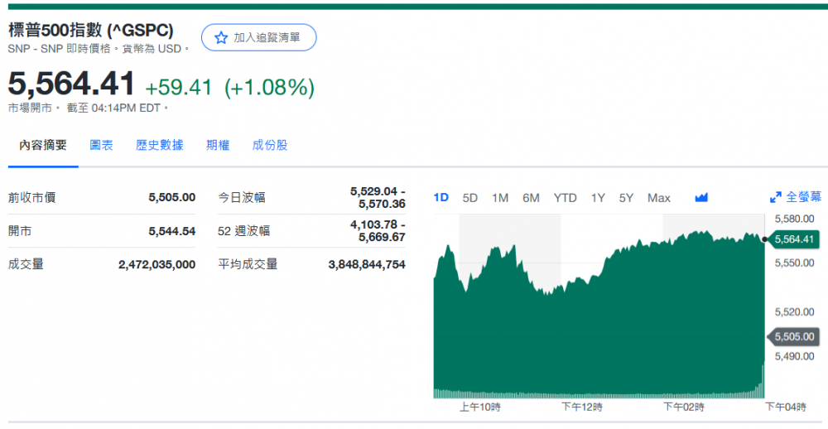Viewport: 828px width, 429px height.
Task: Switch to the 圖表 tab
Action: [x=101, y=145]
